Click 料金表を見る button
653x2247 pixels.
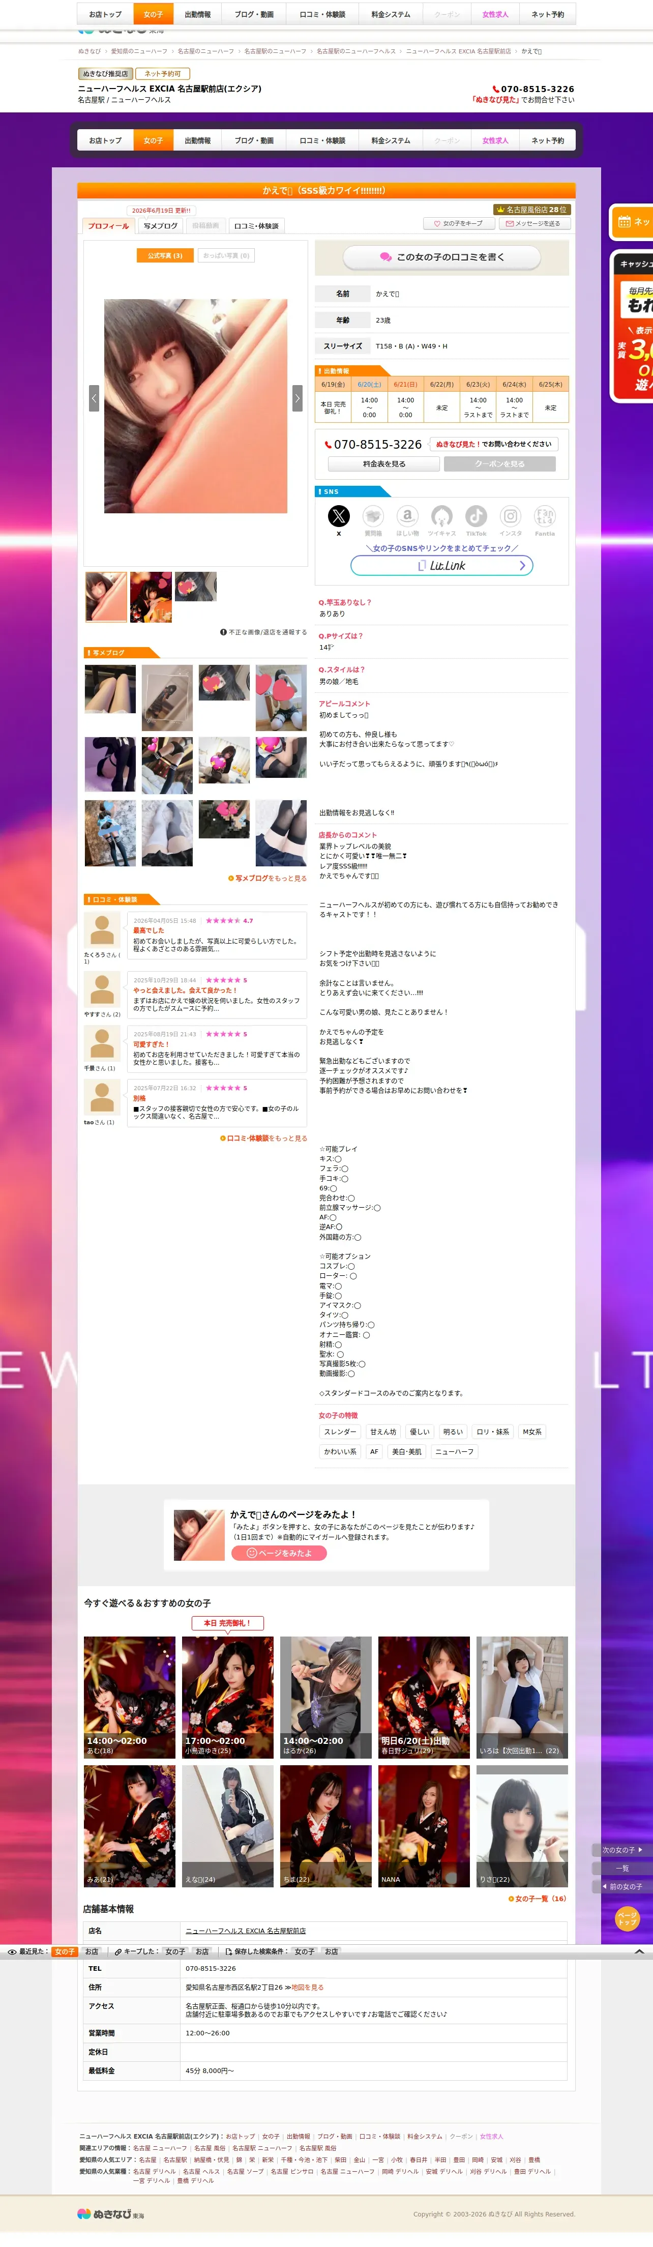click(x=384, y=464)
